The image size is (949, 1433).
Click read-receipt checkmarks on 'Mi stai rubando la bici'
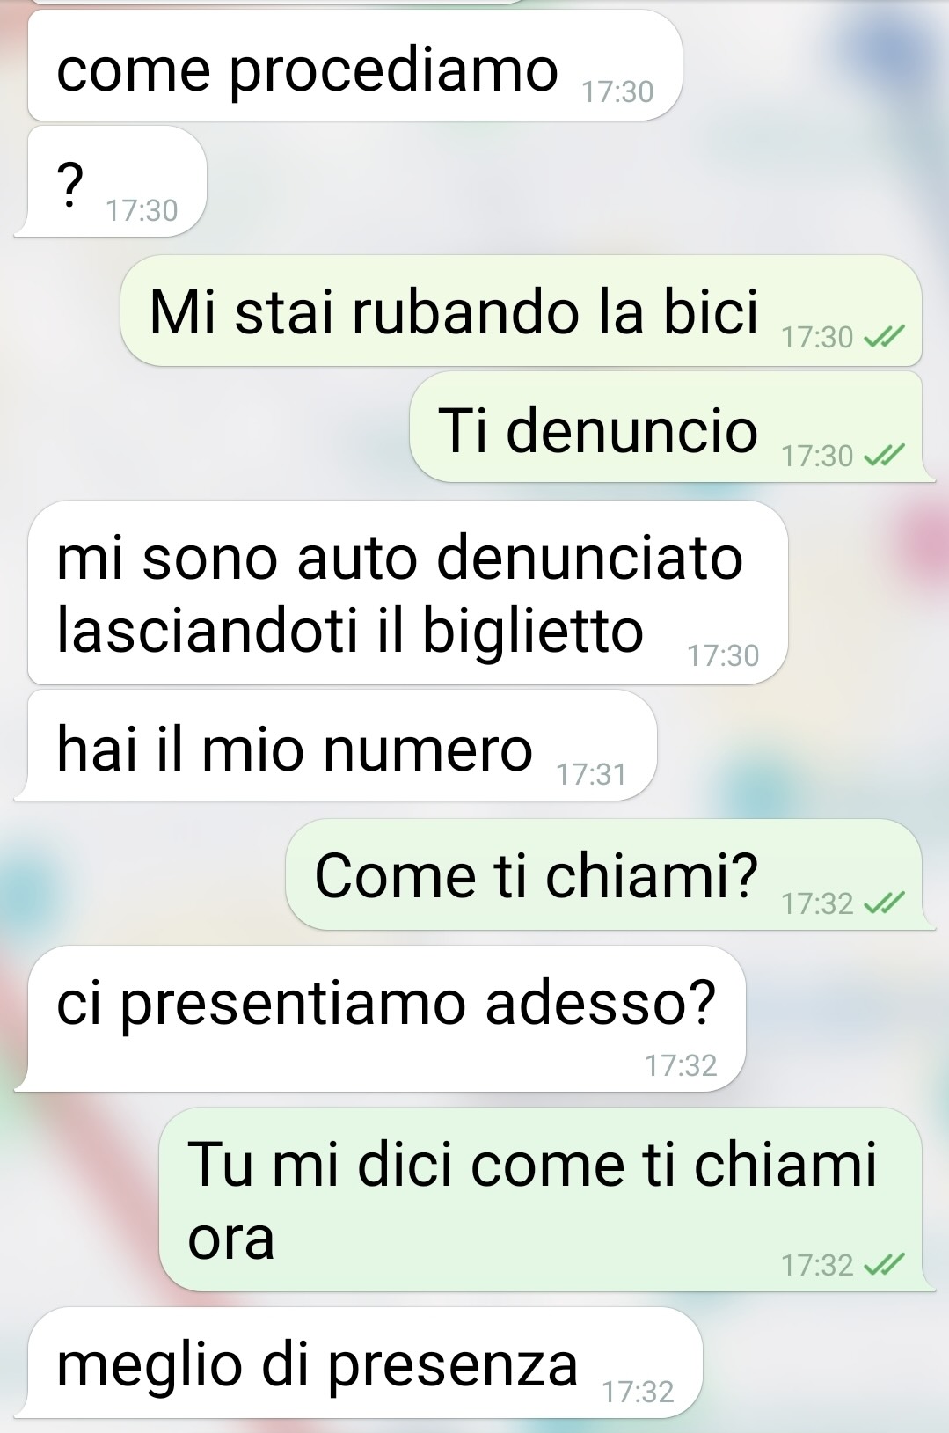[x=884, y=337]
